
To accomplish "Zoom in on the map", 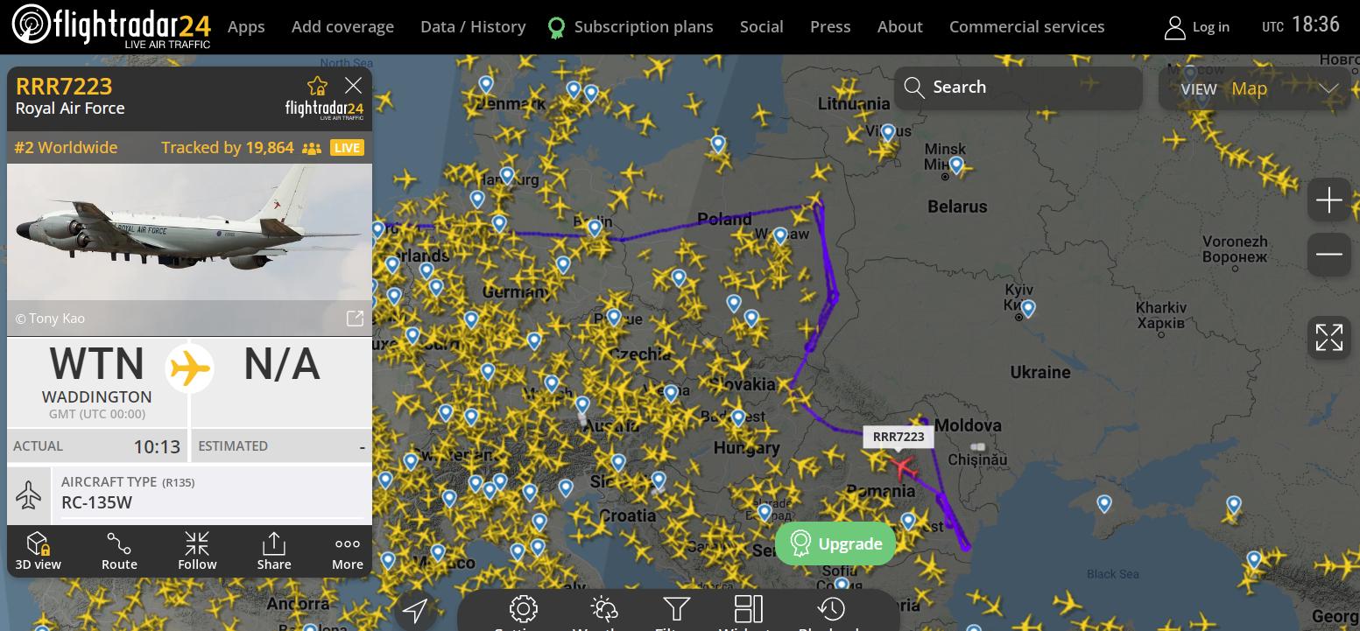I will coord(1328,200).
